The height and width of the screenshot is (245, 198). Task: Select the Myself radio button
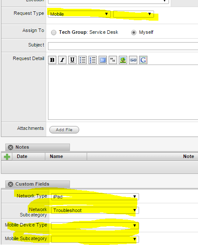(x=134, y=32)
